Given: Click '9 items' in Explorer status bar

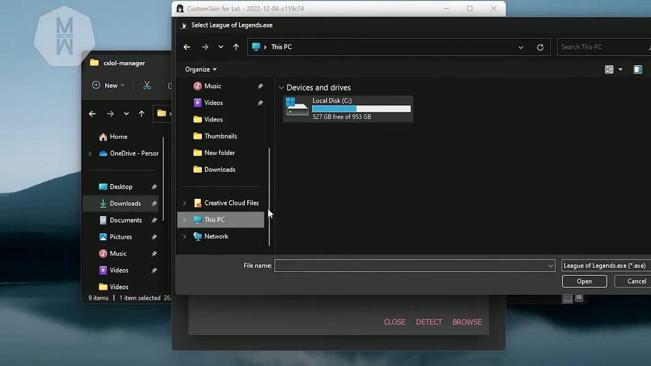Looking at the screenshot, I should coord(98,298).
